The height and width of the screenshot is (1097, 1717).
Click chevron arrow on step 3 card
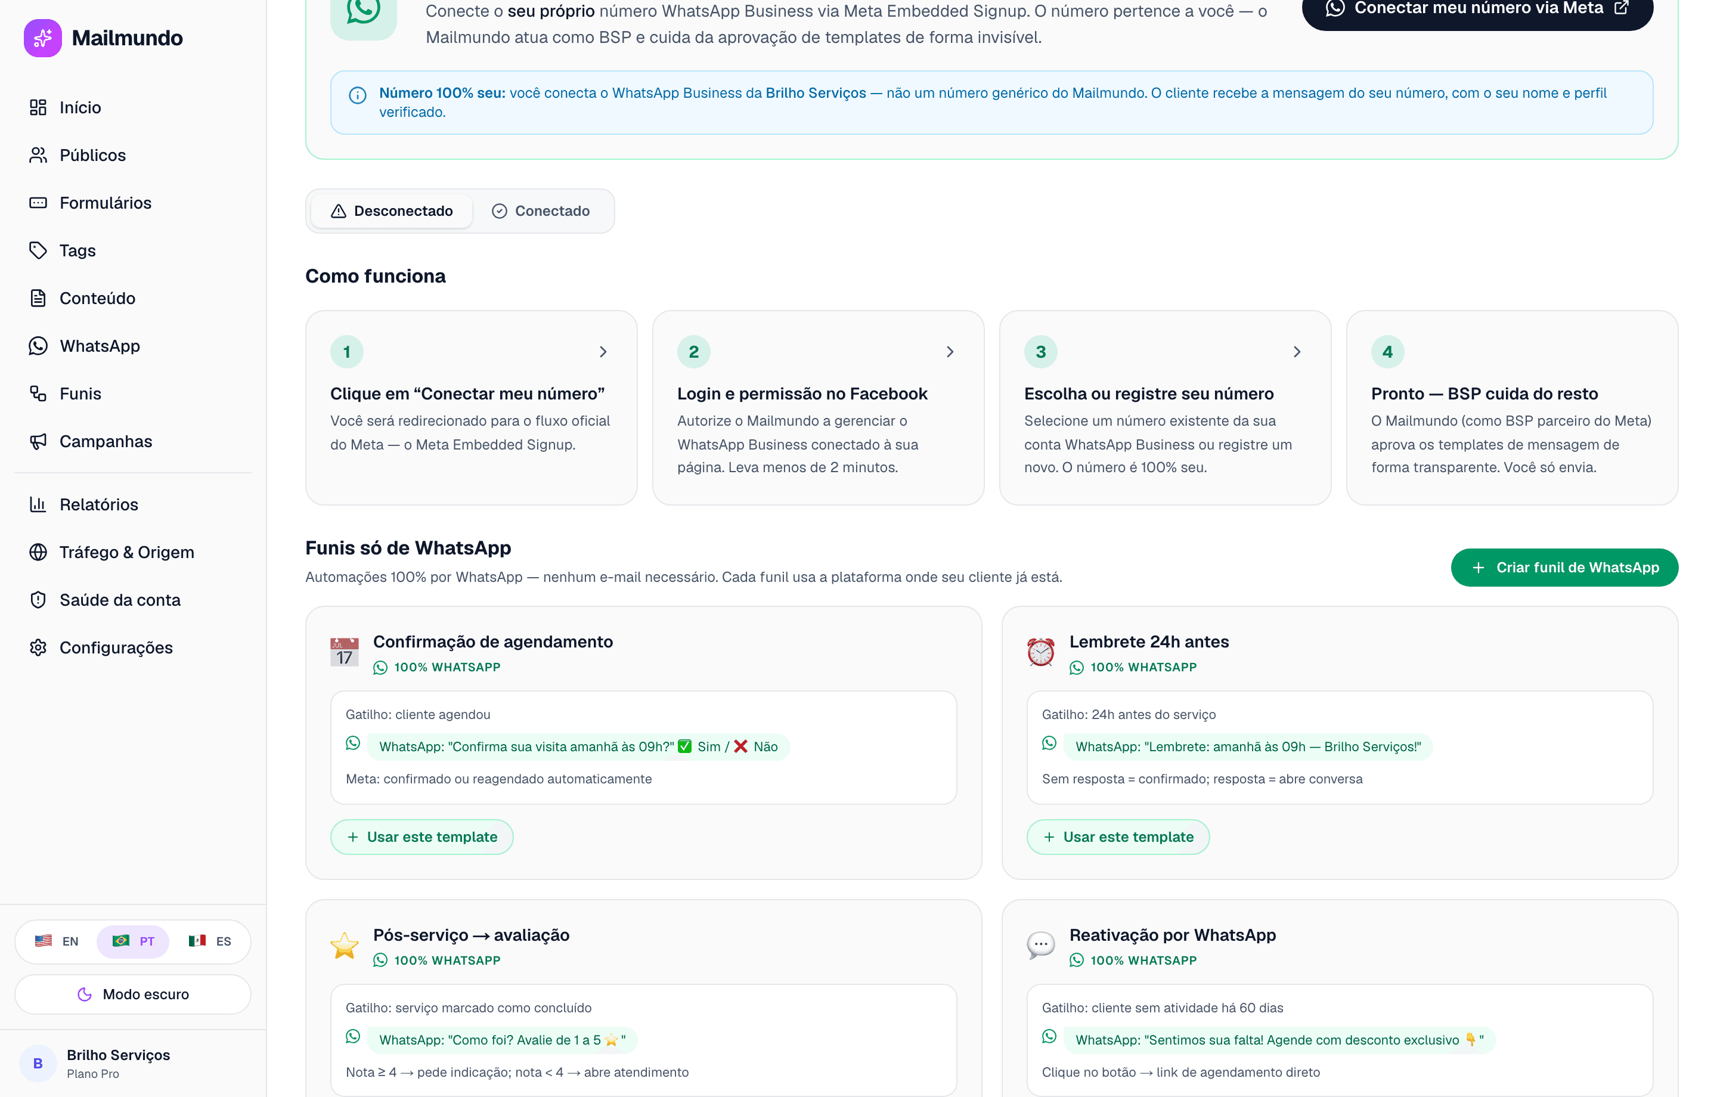pyautogui.click(x=1297, y=352)
